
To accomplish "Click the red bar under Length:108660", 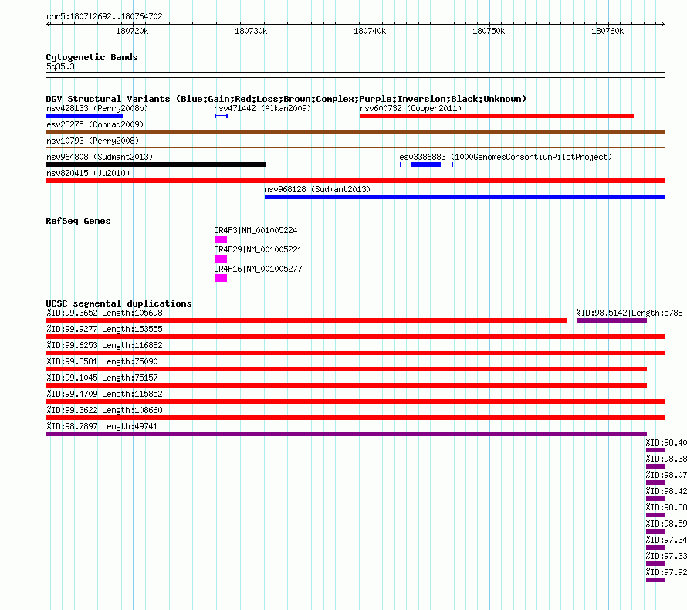I will 355,418.
